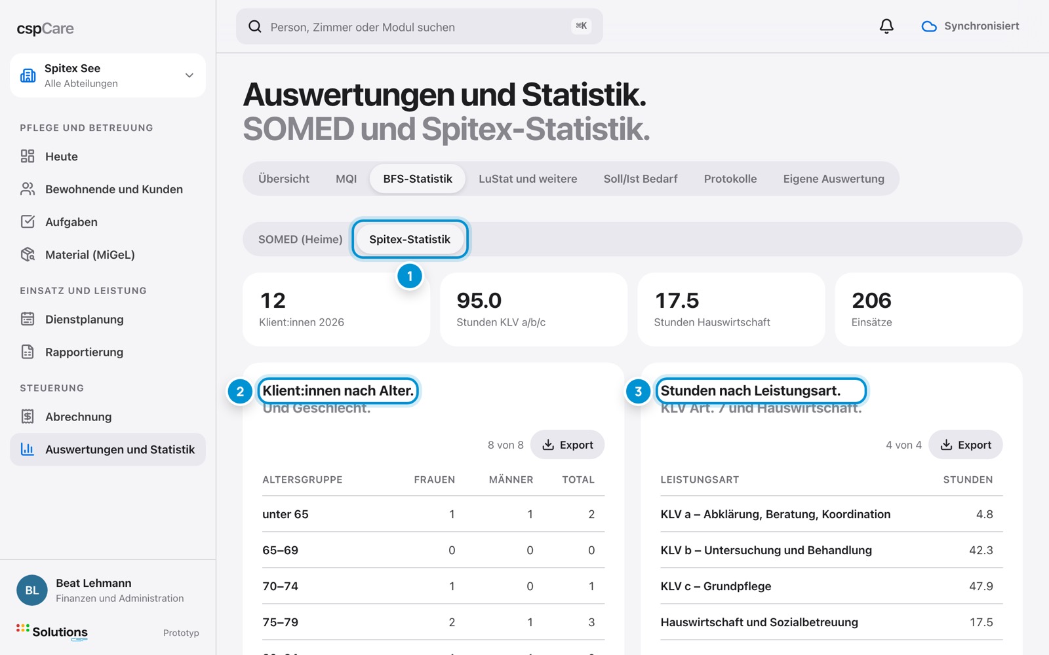Go to Abrechnung
Image resolution: width=1049 pixels, height=655 pixels.
tap(108, 416)
